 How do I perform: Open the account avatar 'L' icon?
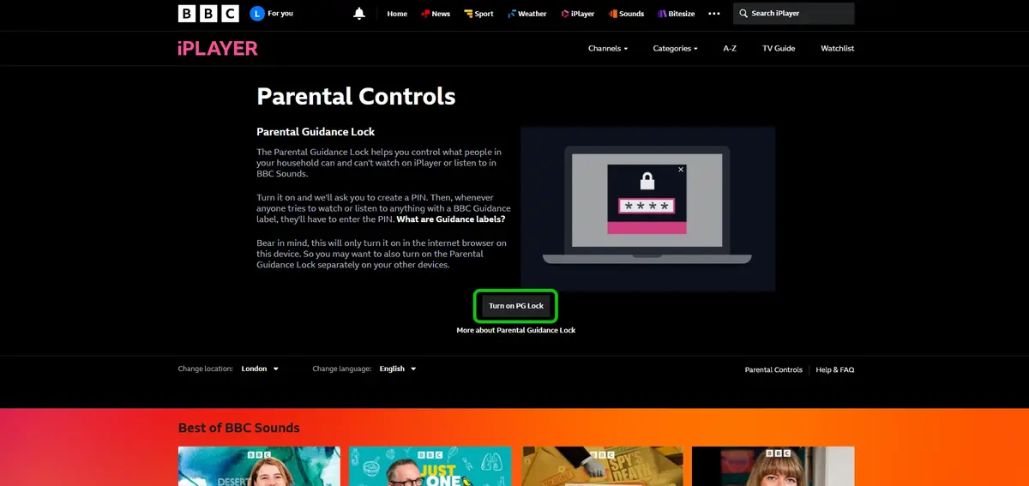[257, 14]
